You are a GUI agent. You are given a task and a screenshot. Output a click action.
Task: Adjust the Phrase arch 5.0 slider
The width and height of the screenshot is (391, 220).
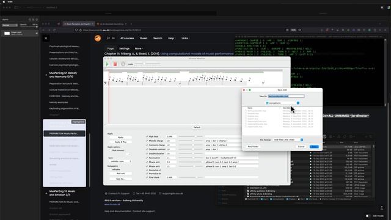coord(191,162)
